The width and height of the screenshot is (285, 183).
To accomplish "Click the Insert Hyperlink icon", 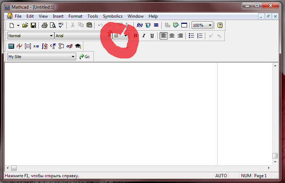I will point(168,25).
